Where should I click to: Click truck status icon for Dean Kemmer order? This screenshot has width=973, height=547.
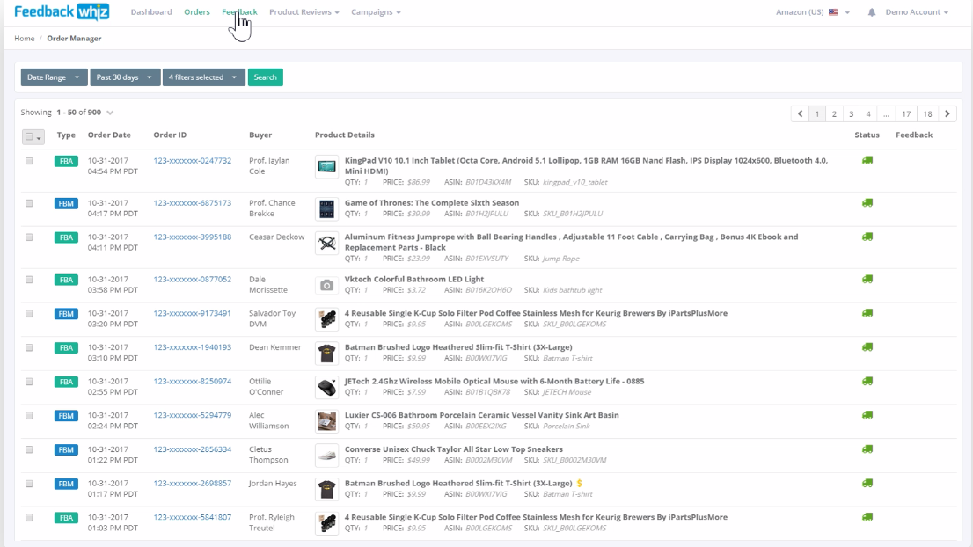867,347
